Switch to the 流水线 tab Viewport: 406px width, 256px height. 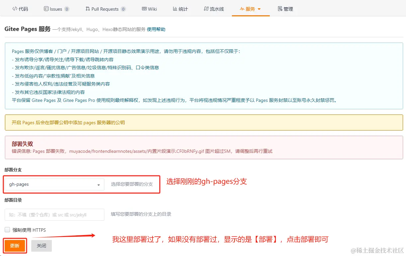[214, 9]
